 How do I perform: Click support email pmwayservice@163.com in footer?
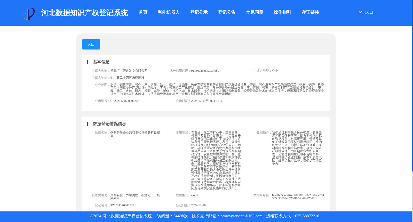(x=242, y=216)
